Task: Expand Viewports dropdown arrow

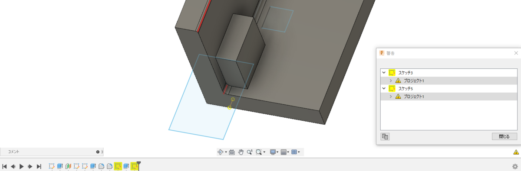Action: pos(299,152)
